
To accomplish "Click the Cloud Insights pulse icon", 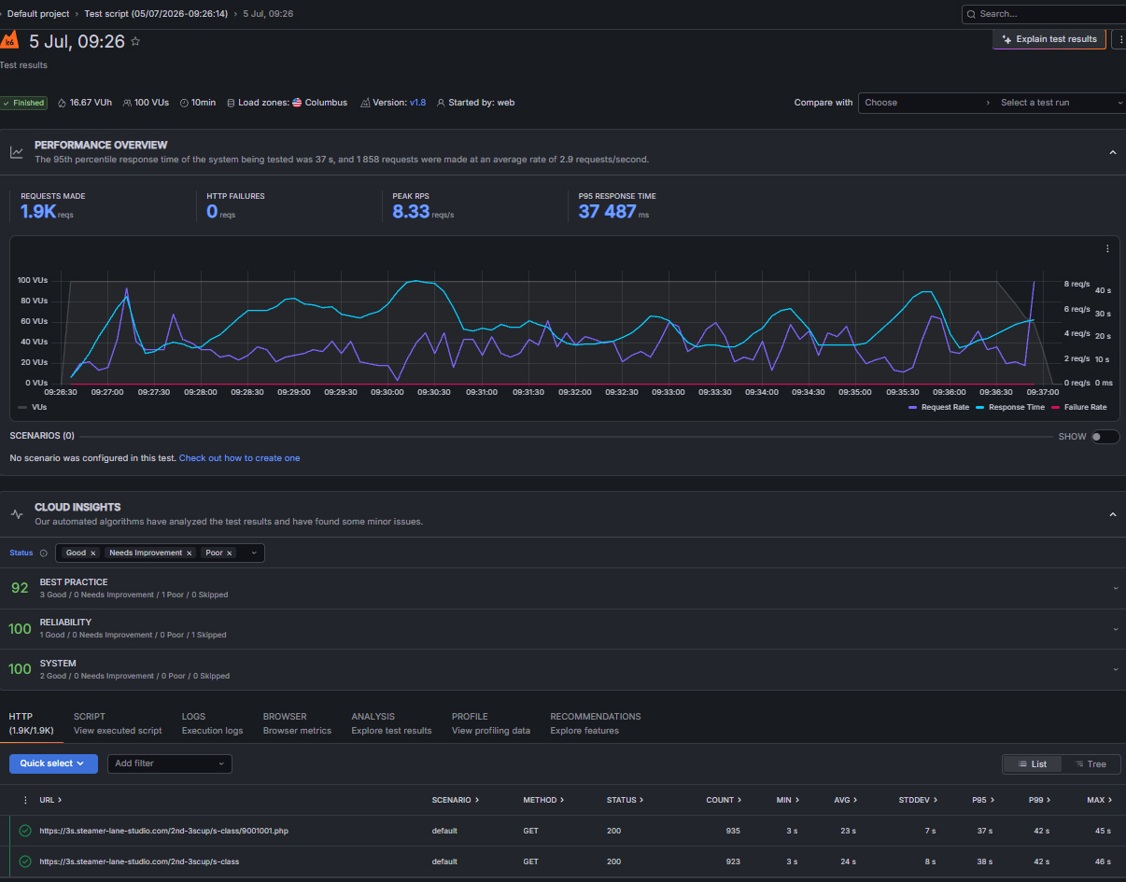I will 17,514.
